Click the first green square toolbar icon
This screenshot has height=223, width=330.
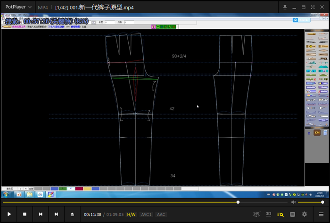point(158,27)
